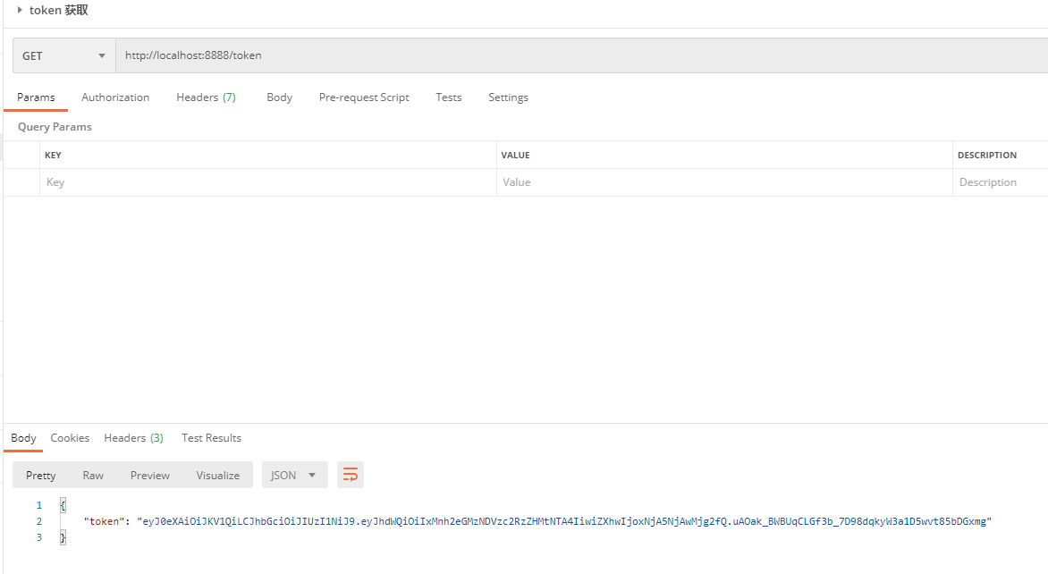
Task: Select the response Body tab
Action: click(x=23, y=438)
